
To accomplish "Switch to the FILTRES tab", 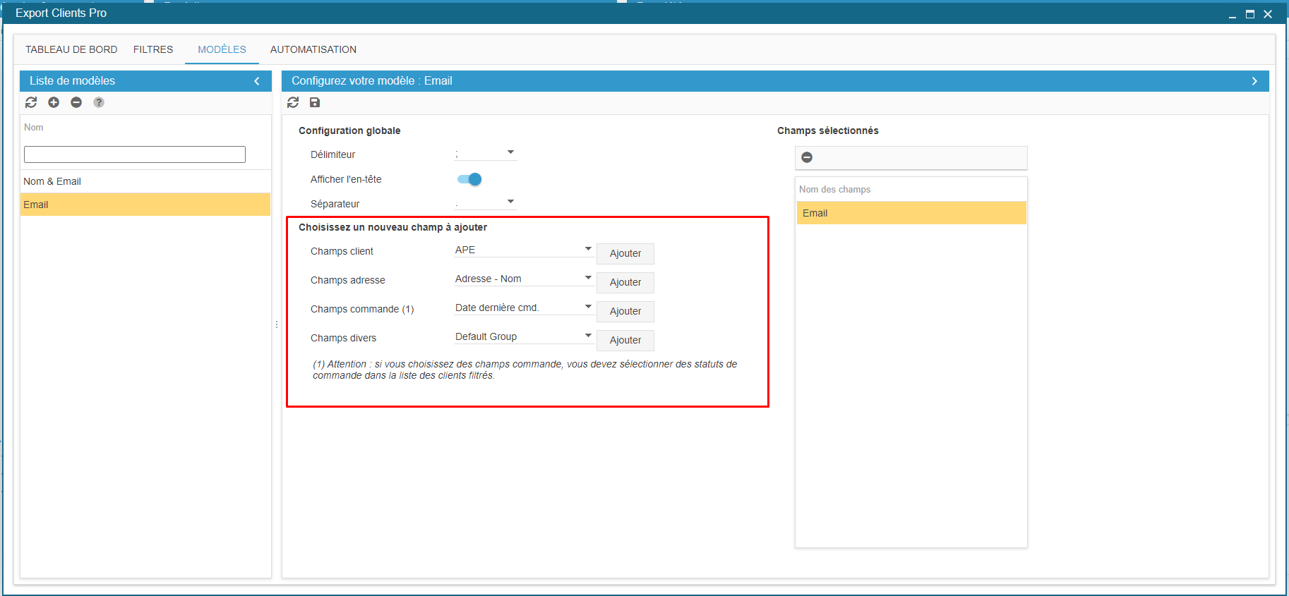I will coord(153,49).
